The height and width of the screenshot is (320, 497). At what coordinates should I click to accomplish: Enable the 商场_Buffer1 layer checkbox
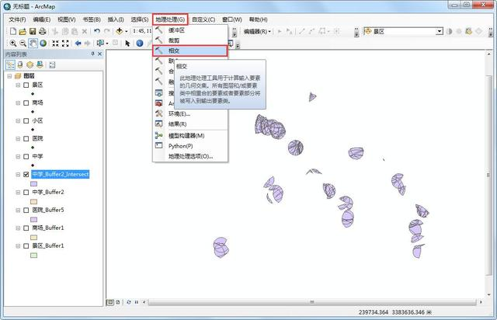(x=26, y=228)
